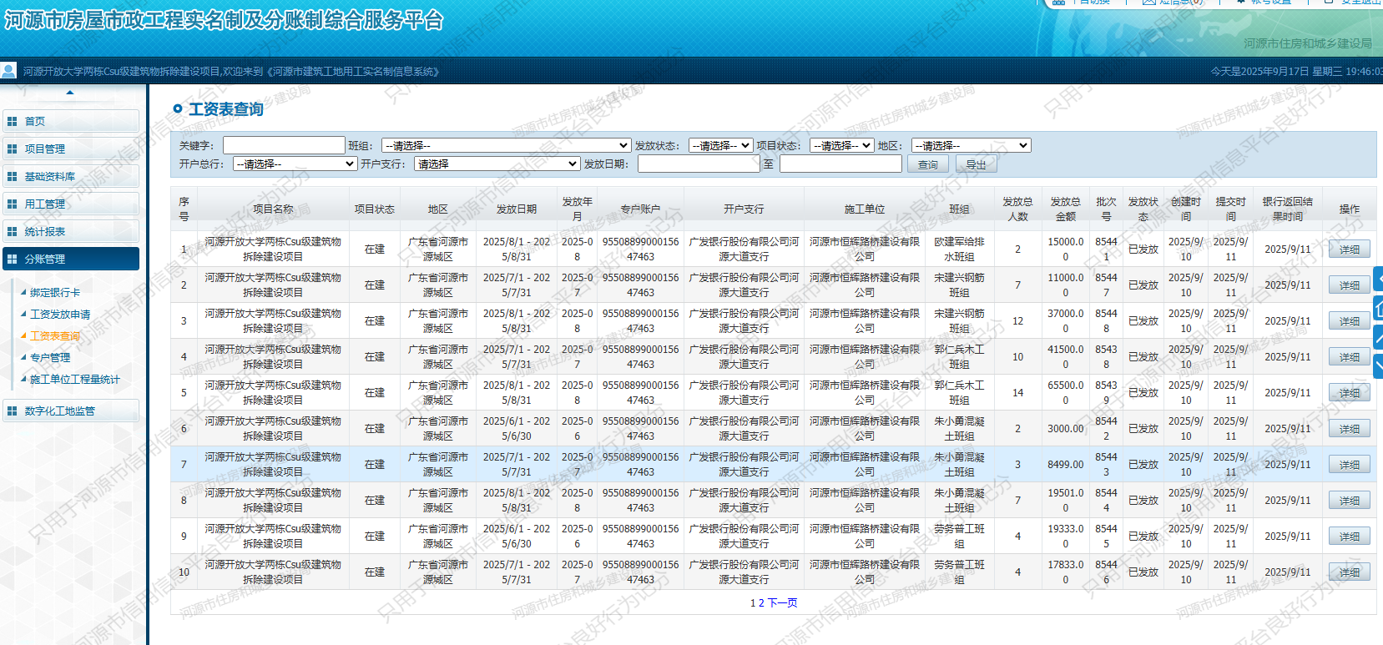Select 工资发放申请 in the sidebar submenu
The height and width of the screenshot is (645, 1383).
[60, 315]
